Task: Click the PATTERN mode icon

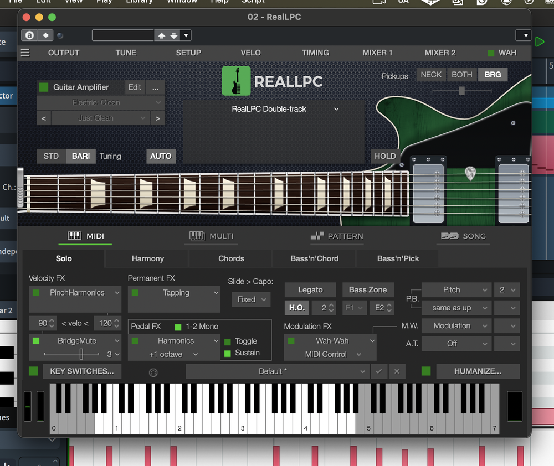Action: click(x=317, y=236)
